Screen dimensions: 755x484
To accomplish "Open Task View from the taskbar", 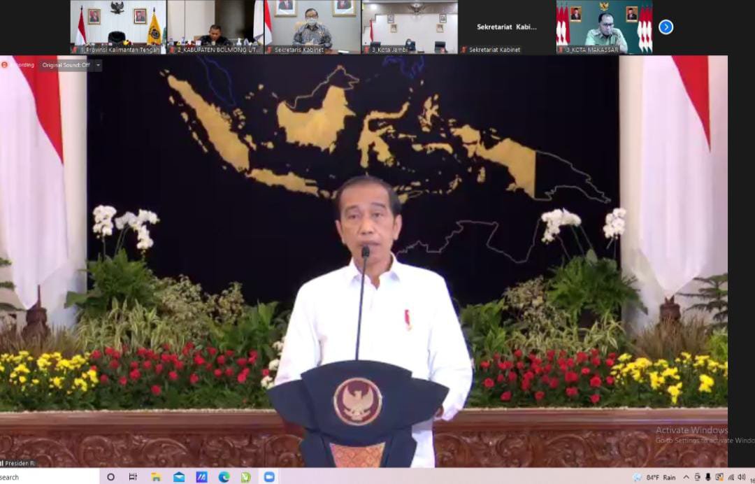I will click(x=133, y=477).
